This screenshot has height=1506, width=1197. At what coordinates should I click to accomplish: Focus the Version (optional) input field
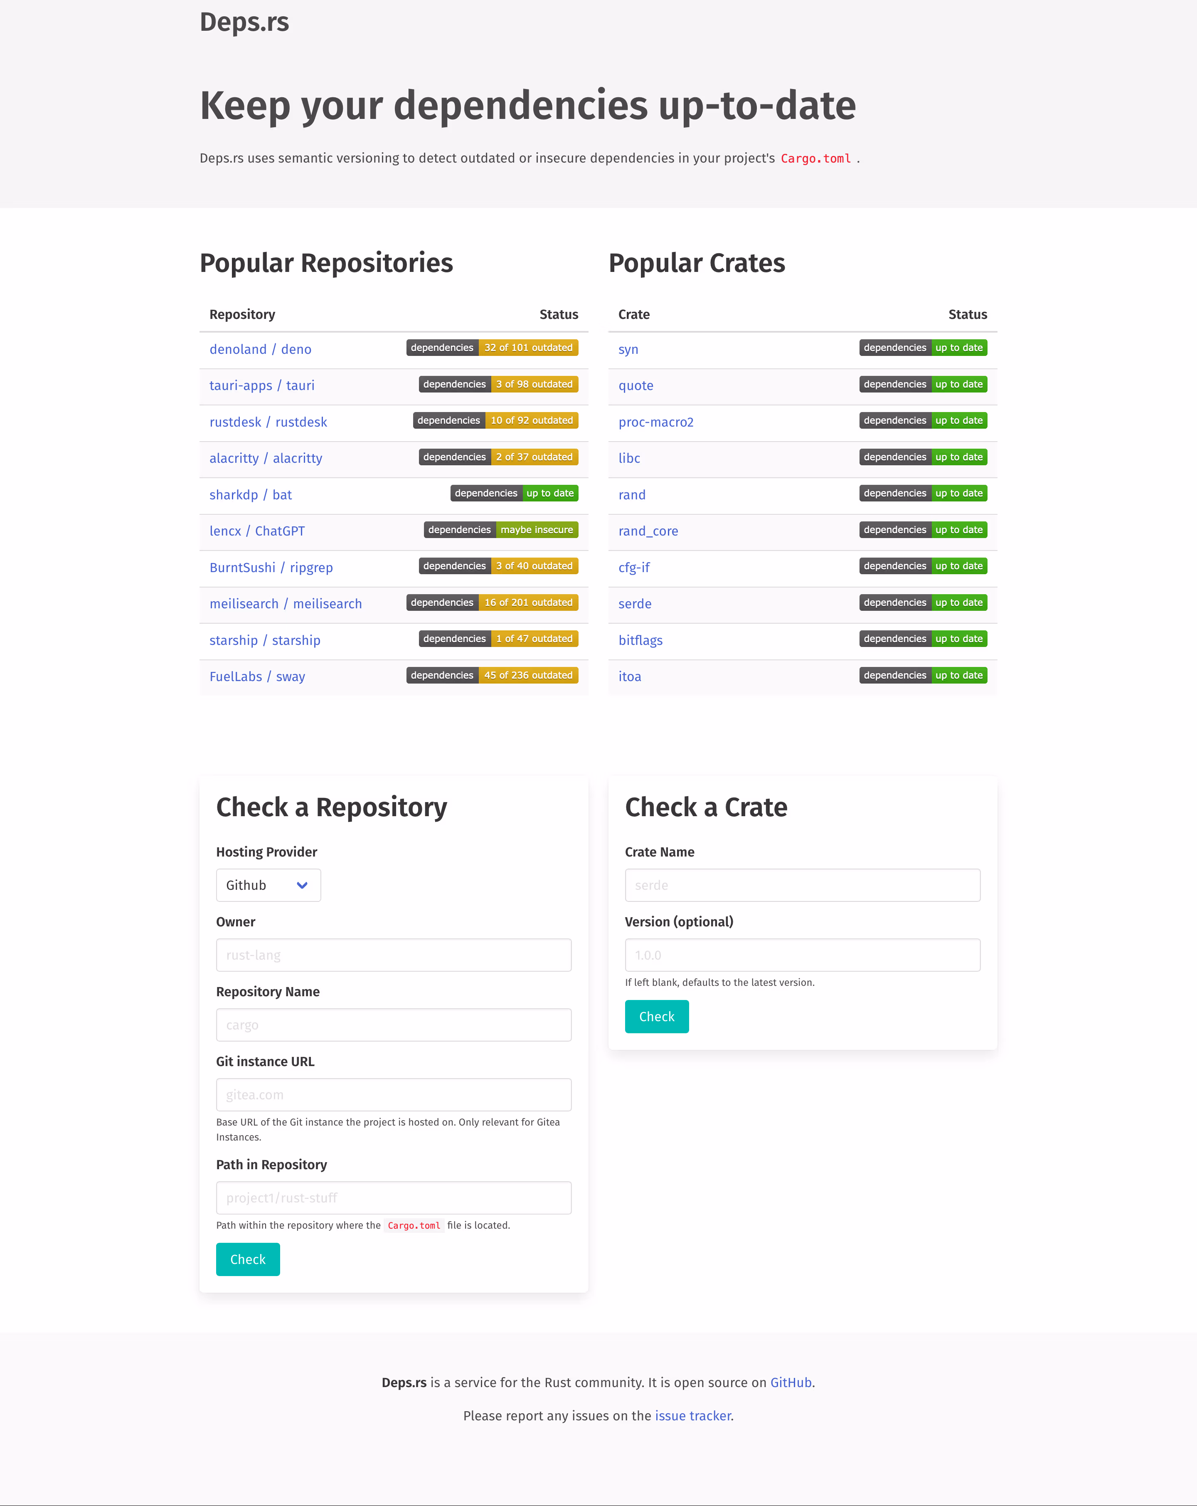tap(803, 955)
